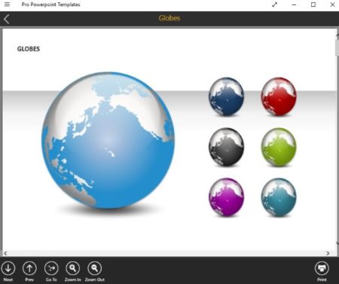Open the hamburger menu

(x=7, y=5)
